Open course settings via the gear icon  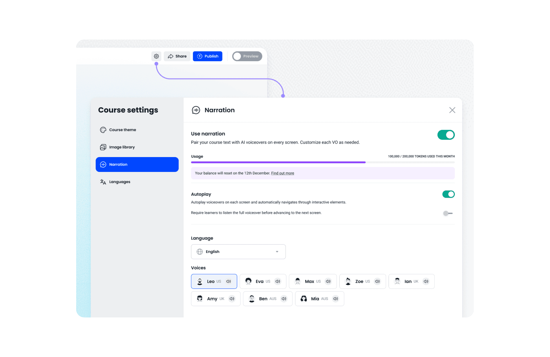(156, 56)
